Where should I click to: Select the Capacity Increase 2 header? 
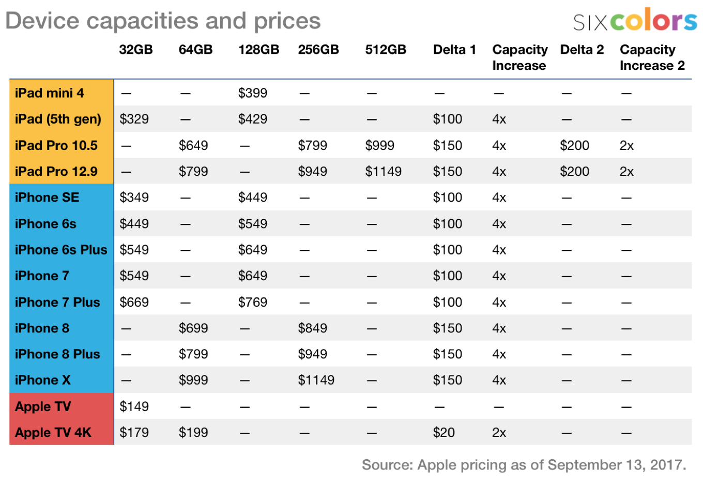pyautogui.click(x=652, y=57)
